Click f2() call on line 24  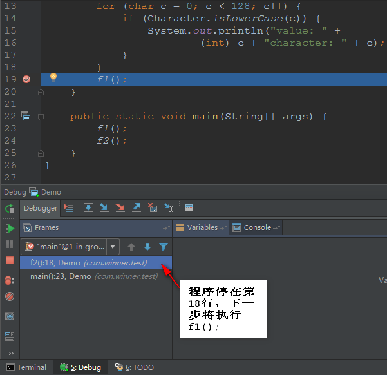[111, 141]
